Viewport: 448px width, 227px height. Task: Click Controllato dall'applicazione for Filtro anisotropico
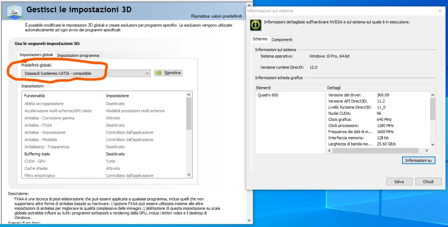point(130,175)
